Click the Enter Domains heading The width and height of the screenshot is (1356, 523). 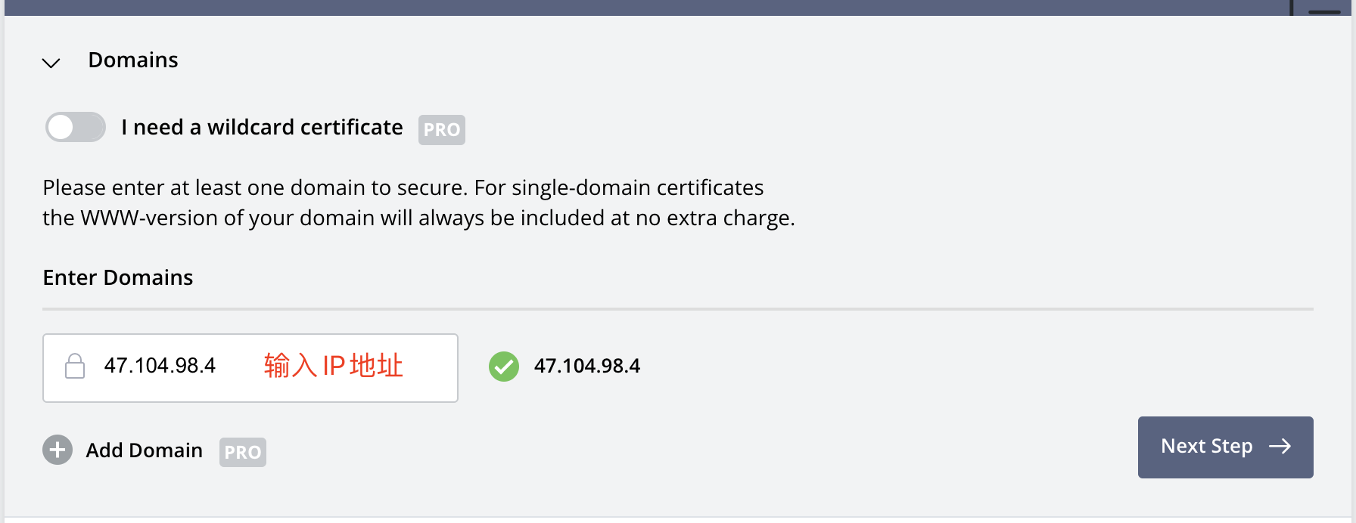tap(118, 278)
